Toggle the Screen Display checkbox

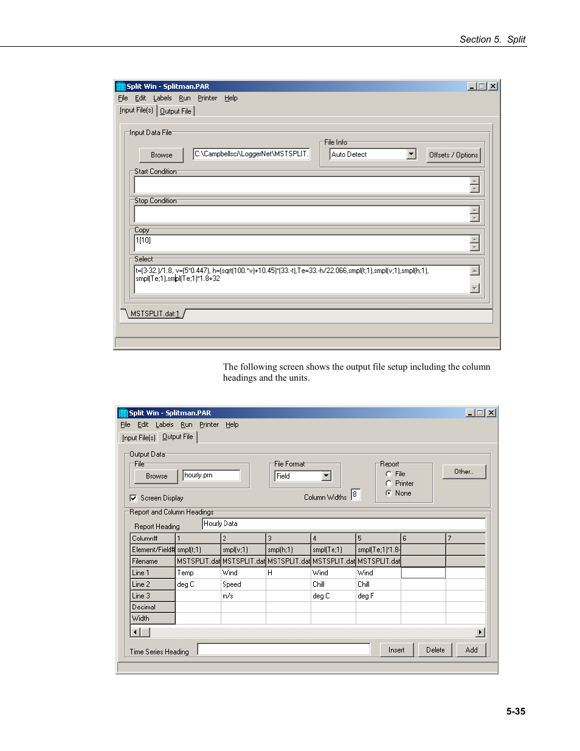coord(133,498)
